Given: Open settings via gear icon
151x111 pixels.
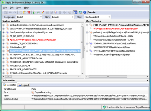Looking at the screenshot, I should click(70, 12).
